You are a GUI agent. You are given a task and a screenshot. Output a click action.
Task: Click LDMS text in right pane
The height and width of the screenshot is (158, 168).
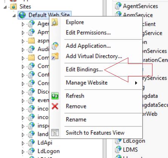point(130,150)
